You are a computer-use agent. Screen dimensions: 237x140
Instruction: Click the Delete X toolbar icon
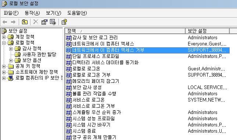tap(36, 22)
